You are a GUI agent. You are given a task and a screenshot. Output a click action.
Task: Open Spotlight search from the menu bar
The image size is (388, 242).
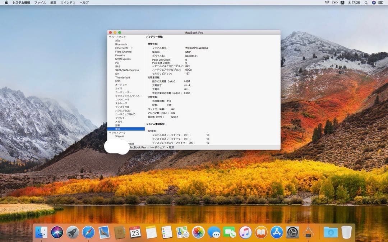[x=366, y=3]
